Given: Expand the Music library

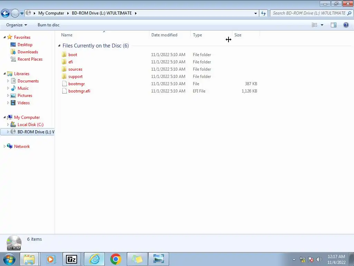Looking at the screenshot, I should [x=8, y=88].
